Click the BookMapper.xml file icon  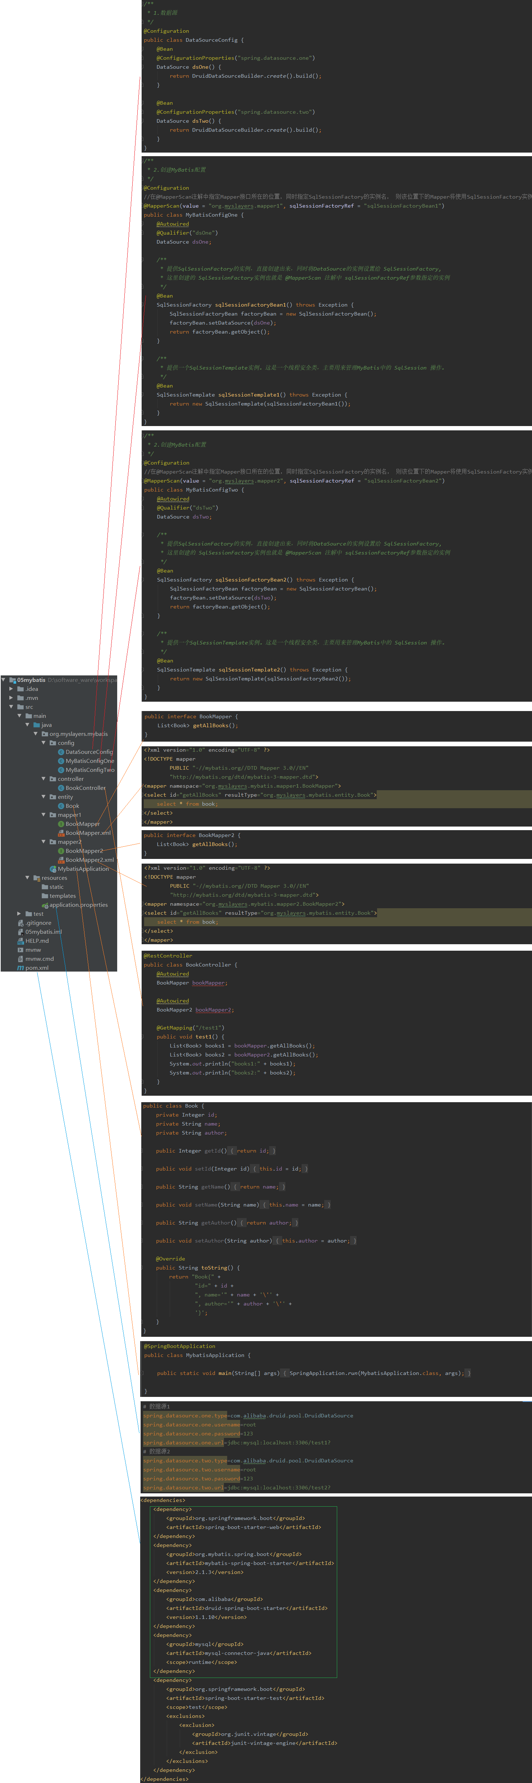[61, 833]
